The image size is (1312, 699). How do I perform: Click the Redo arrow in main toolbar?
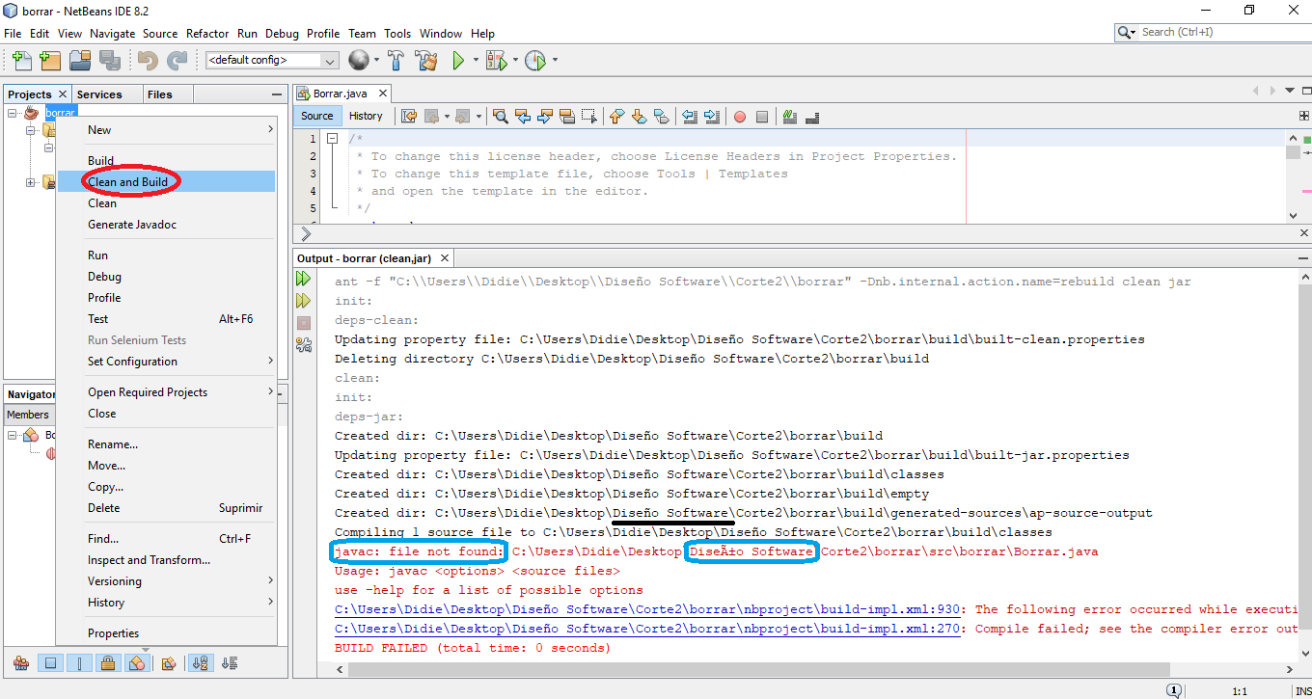point(178,61)
